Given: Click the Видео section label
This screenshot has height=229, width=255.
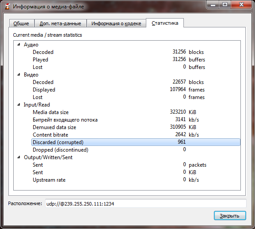Looking at the screenshot, I should click(x=31, y=75).
